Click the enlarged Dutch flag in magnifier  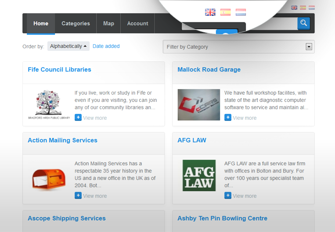click(241, 12)
